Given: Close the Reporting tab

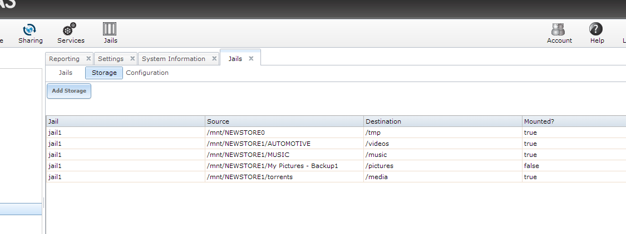Looking at the screenshot, I should tap(88, 58).
